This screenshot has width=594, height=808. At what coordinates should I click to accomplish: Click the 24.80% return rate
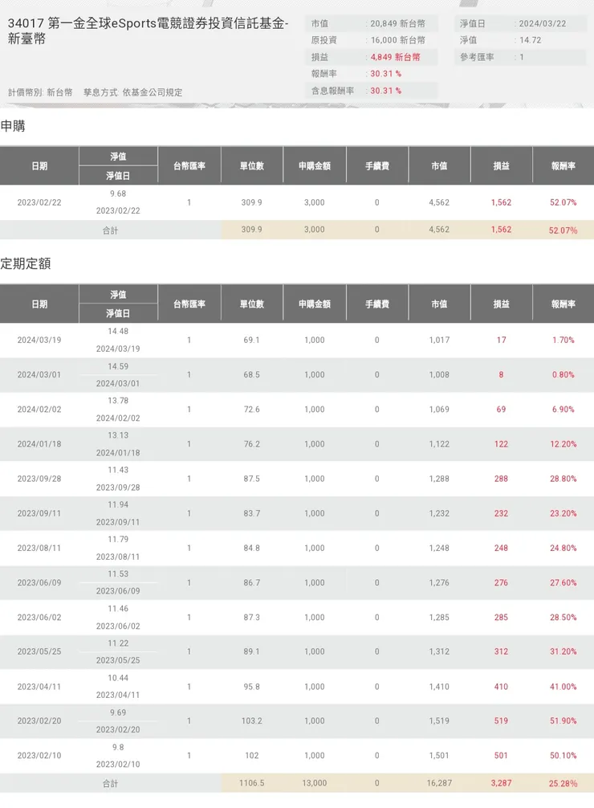(563, 548)
